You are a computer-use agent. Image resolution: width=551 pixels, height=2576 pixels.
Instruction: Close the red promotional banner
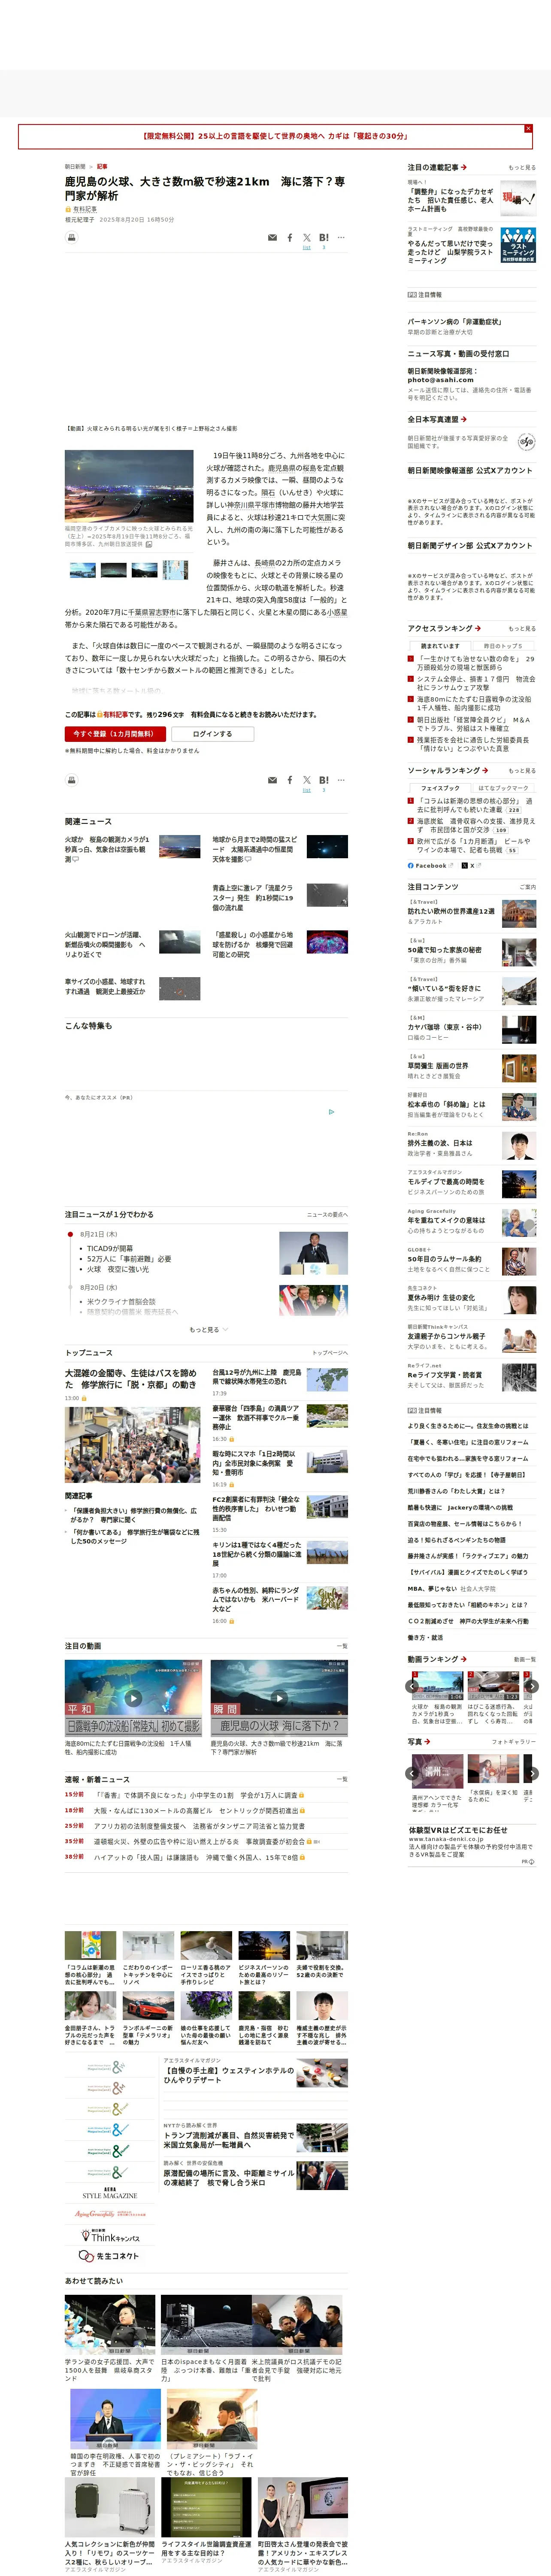click(528, 128)
